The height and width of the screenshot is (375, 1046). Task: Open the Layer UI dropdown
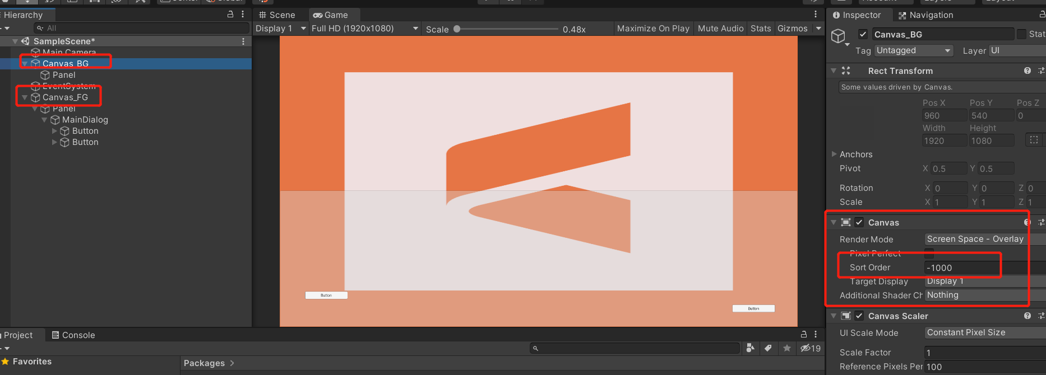point(1017,50)
